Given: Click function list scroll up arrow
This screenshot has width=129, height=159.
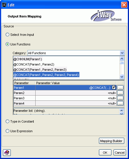Looking at the screenshot, I should [x=122, y=59].
